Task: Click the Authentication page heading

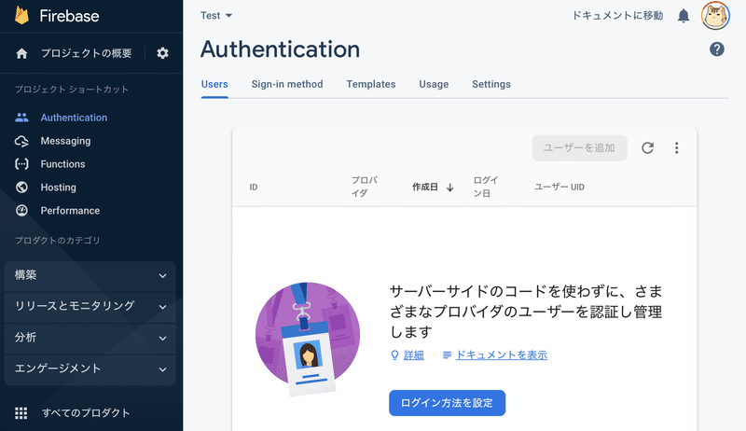Action: pos(281,49)
